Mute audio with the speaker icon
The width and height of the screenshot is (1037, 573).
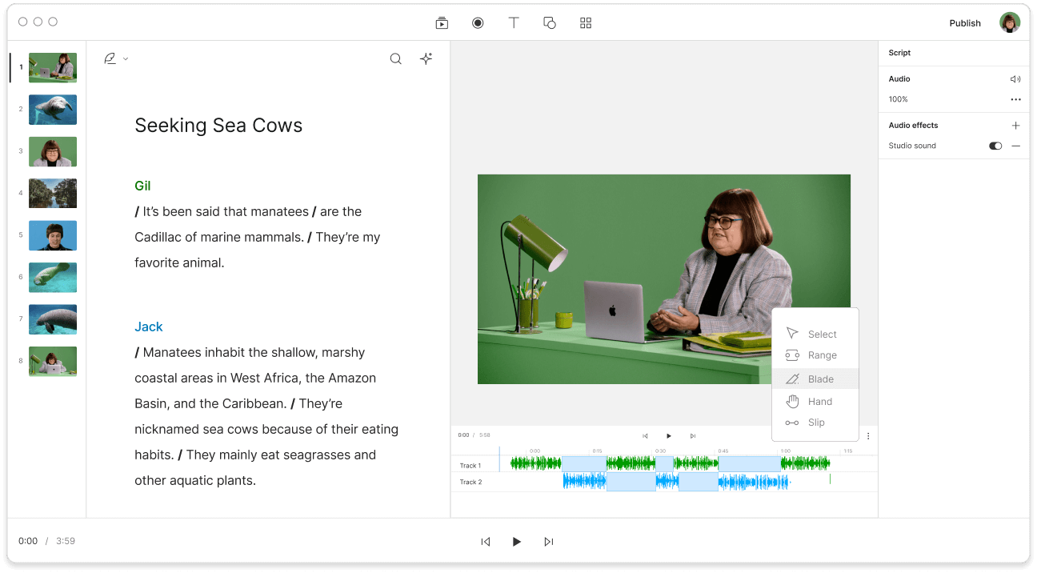click(x=1015, y=79)
